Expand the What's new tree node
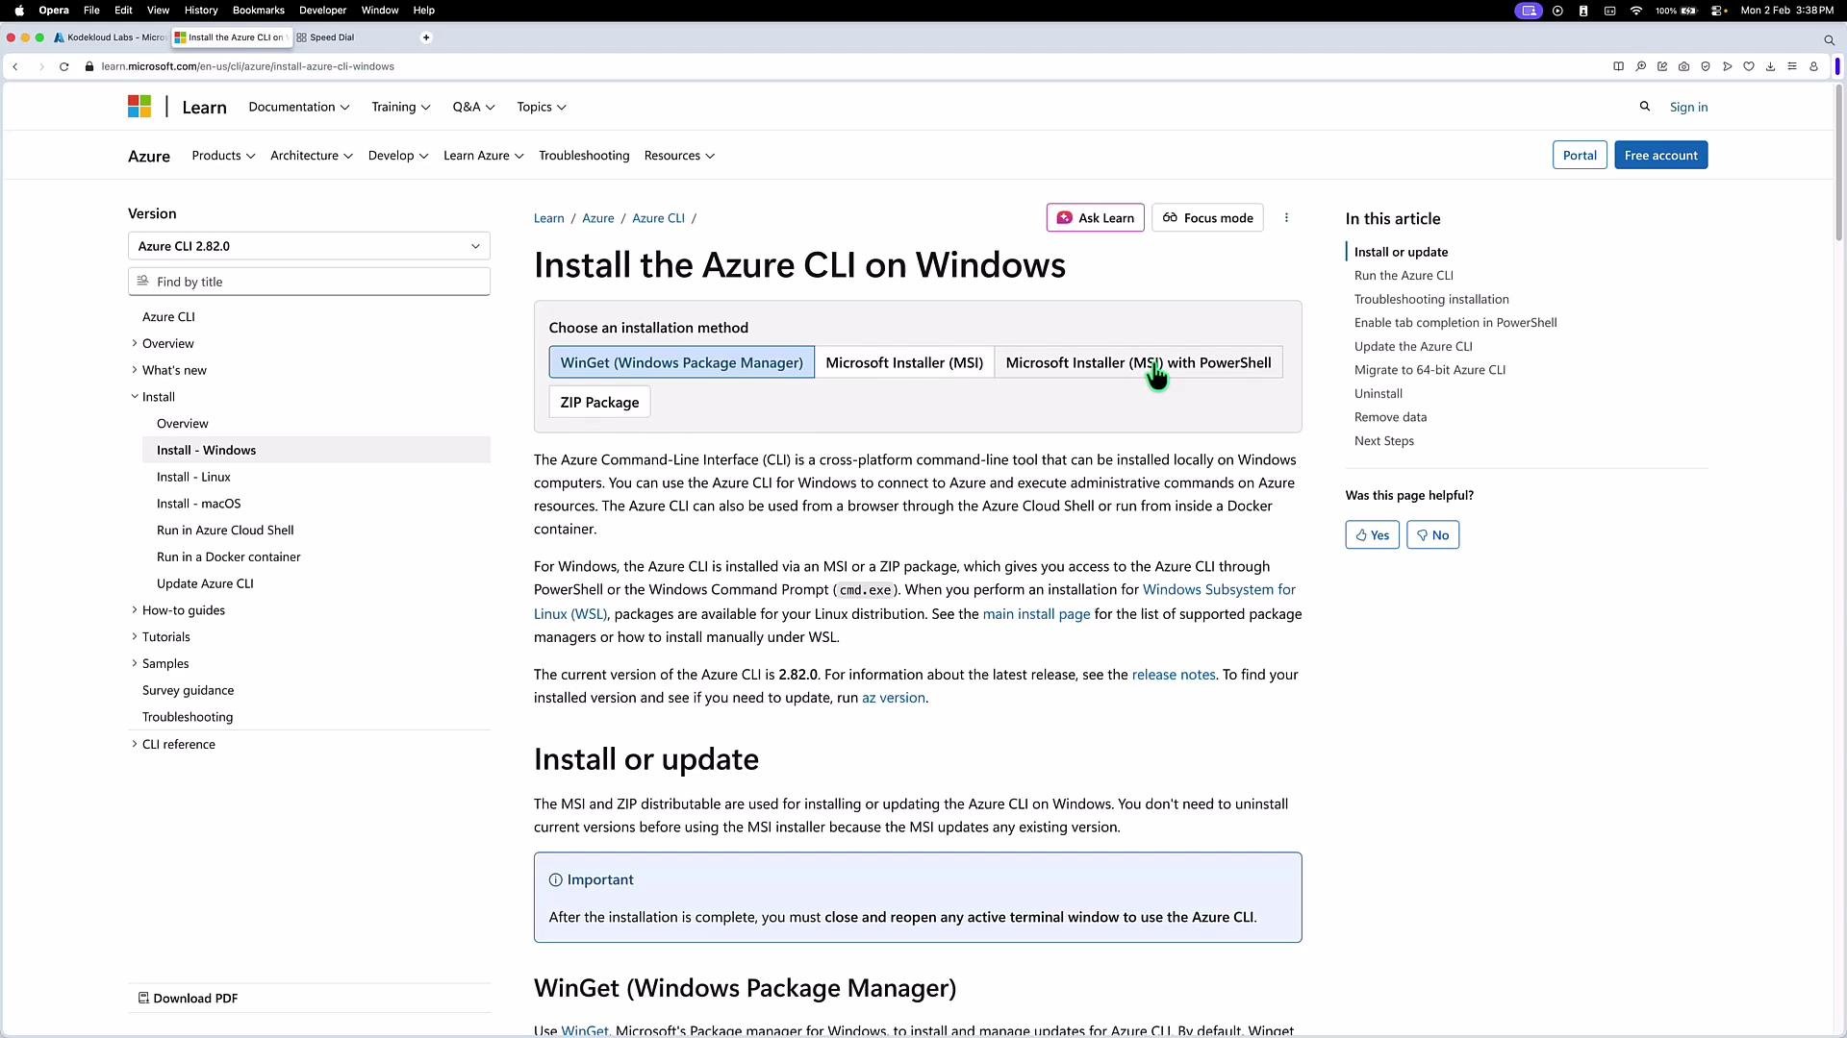 (x=135, y=370)
